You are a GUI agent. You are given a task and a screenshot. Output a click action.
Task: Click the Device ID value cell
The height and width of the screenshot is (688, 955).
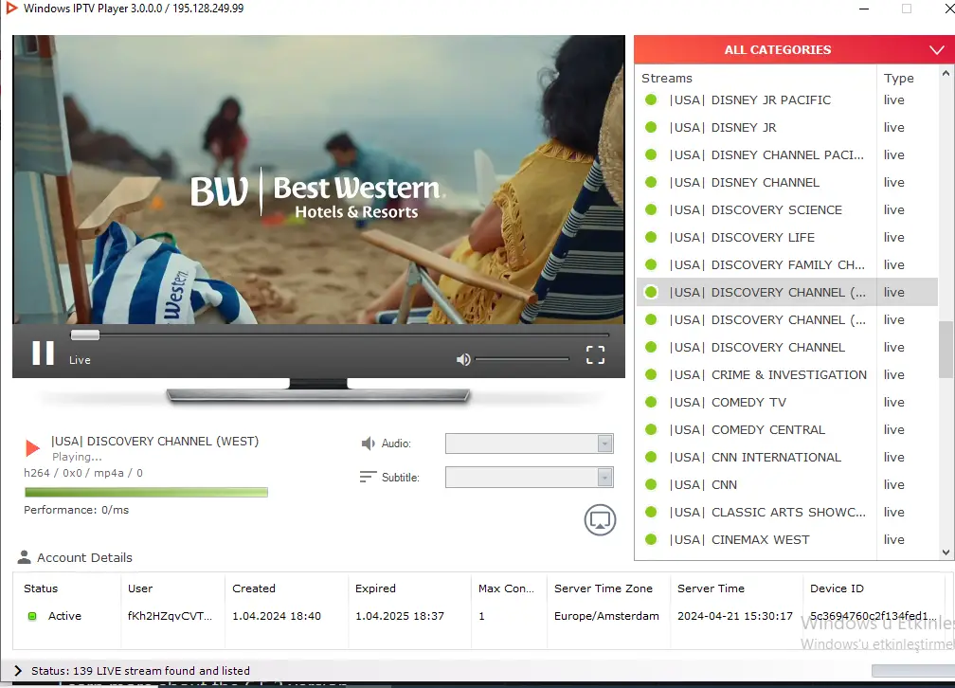(x=874, y=616)
